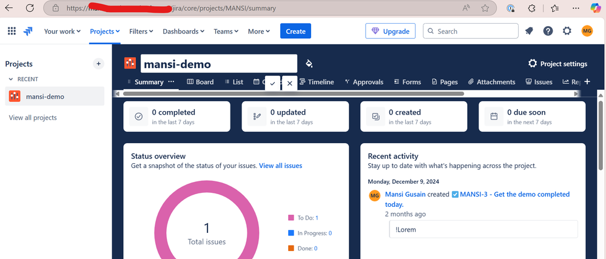Screen dimensions: 606x259
Task: Open Summary tab three-dot options
Action: (x=171, y=81)
